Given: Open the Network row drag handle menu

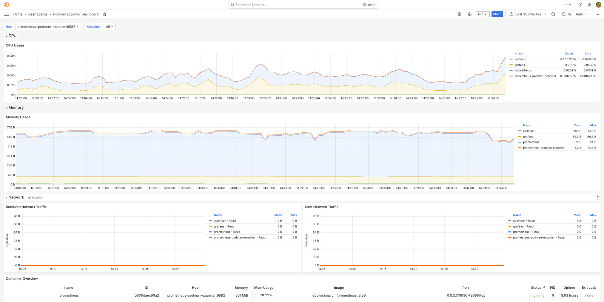Looking at the screenshot, I should tap(598, 197).
